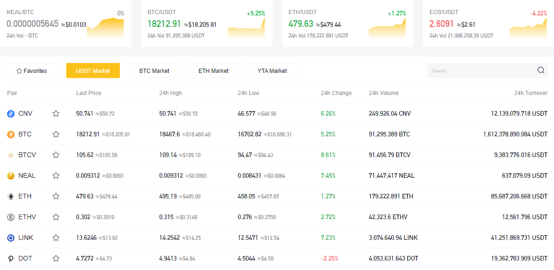This screenshot has width=554, height=270.
Task: Open the NEAL/BTC ticker card
Action: (x=66, y=24)
